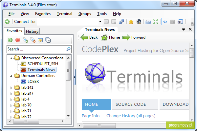Go Back with the green left arrow
This screenshot has height=131, width=197.
click(89, 37)
